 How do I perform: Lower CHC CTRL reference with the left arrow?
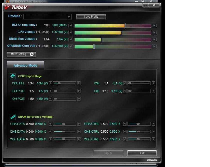click(125, 139)
